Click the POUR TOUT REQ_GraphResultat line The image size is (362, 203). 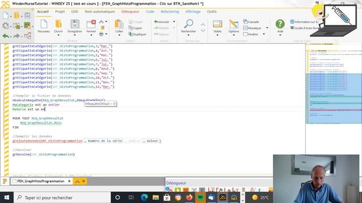click(x=38, y=118)
